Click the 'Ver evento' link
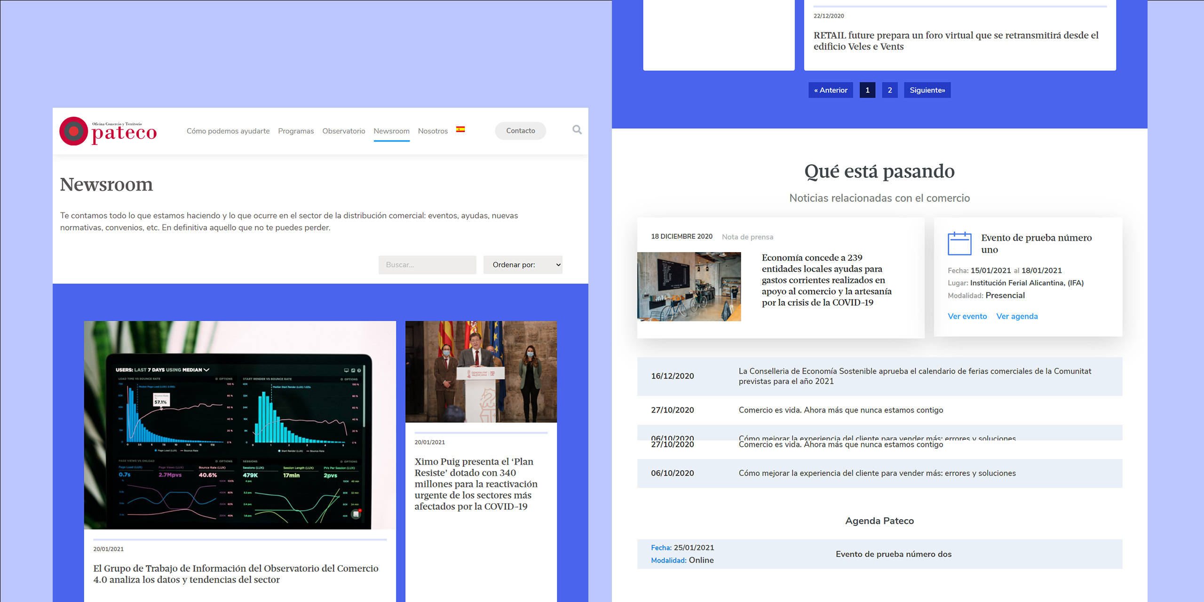1204x602 pixels. tap(967, 316)
